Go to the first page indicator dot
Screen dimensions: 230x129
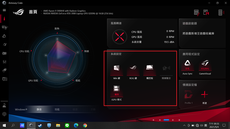(x=153, y=120)
